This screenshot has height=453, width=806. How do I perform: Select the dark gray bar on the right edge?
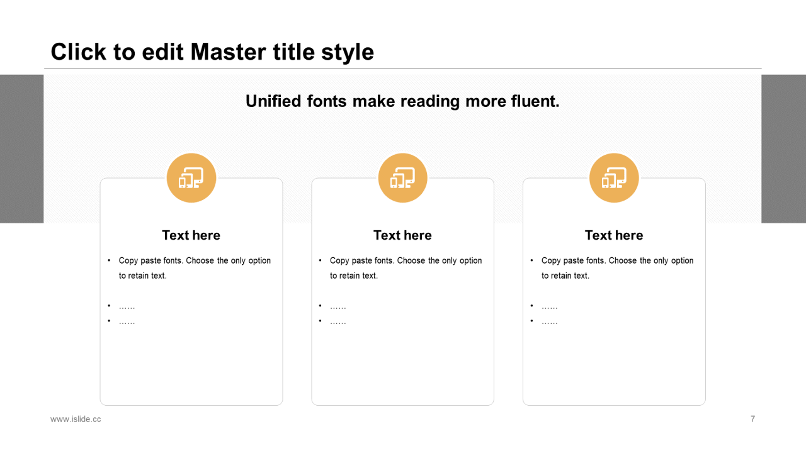(x=784, y=148)
